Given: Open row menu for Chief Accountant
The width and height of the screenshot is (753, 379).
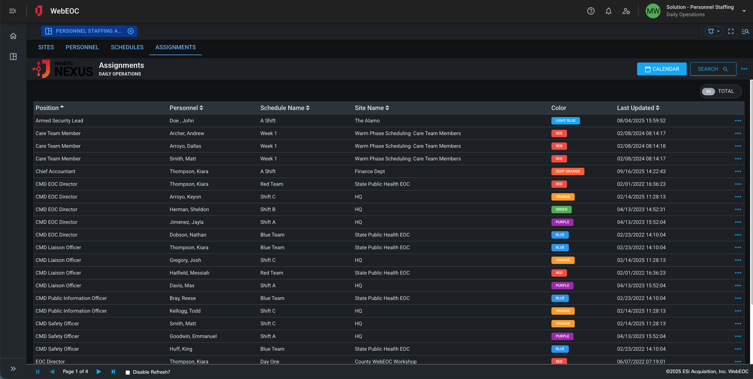Looking at the screenshot, I should (x=738, y=171).
